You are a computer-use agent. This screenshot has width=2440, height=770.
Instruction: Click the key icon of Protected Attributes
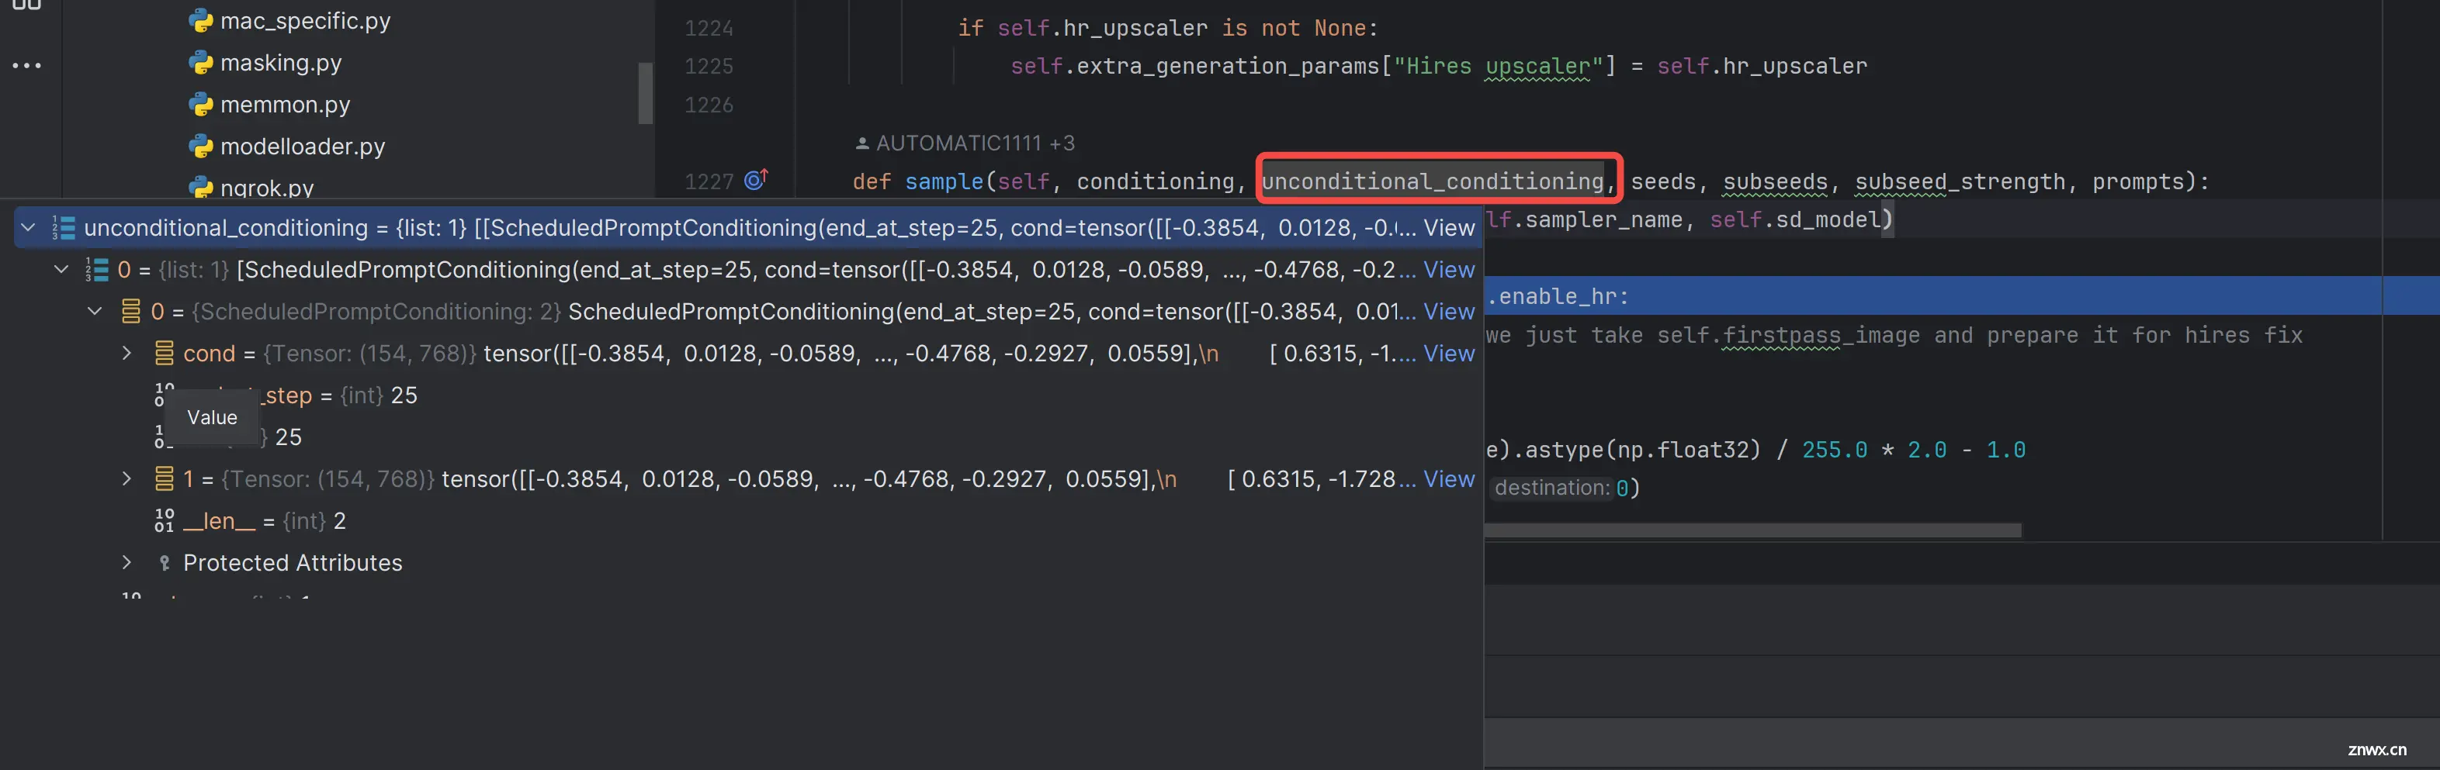(164, 563)
